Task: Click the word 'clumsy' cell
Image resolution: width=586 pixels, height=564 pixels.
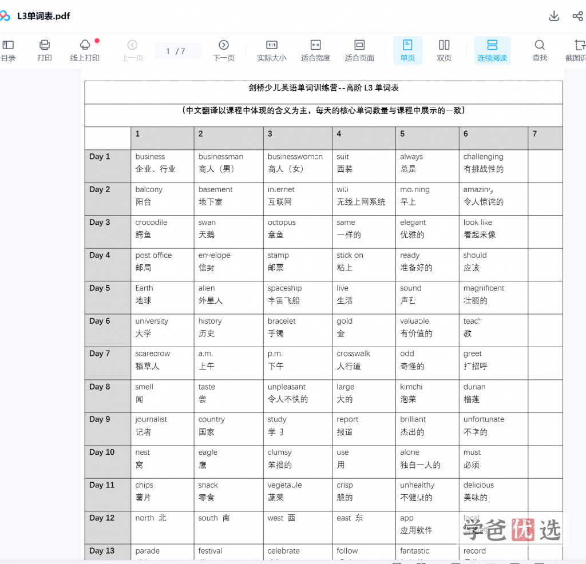Action: point(298,462)
